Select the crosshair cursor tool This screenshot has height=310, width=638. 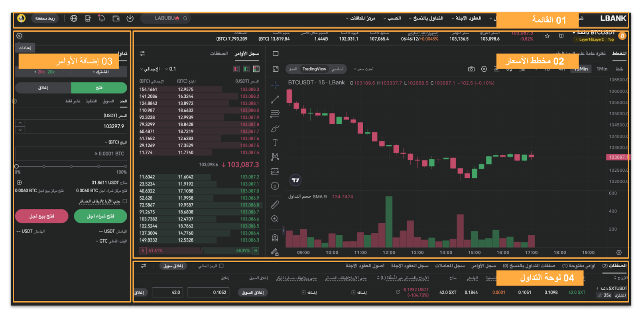[275, 85]
